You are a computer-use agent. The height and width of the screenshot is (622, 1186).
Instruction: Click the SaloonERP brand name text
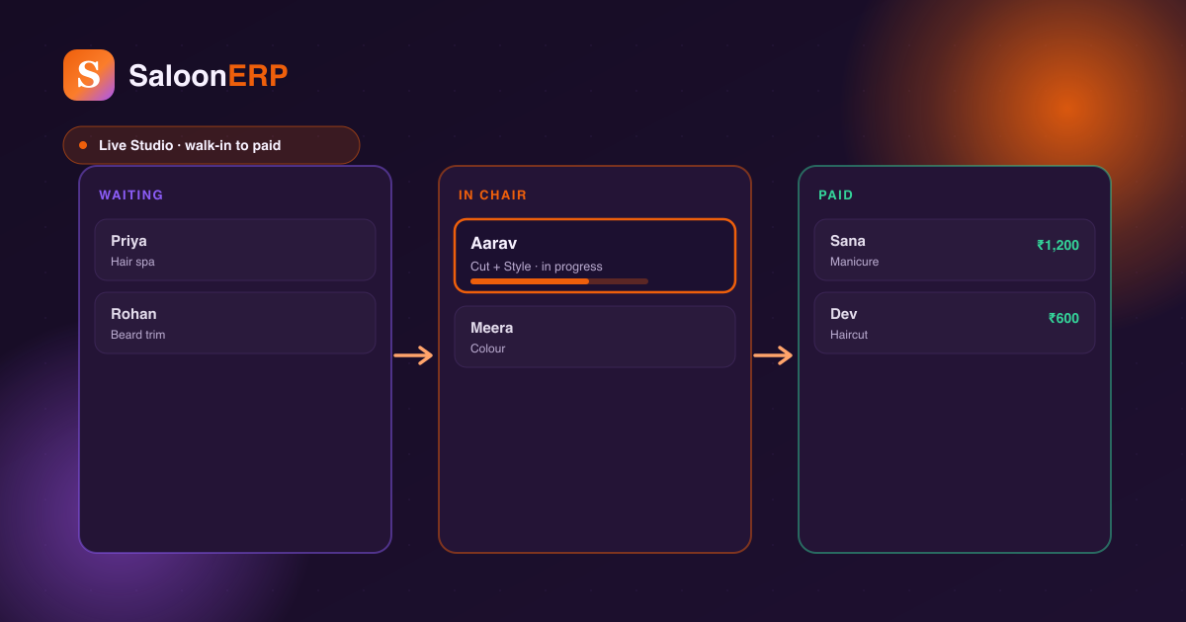pos(209,76)
